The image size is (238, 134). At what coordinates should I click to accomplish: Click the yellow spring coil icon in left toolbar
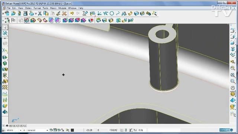[5, 87]
